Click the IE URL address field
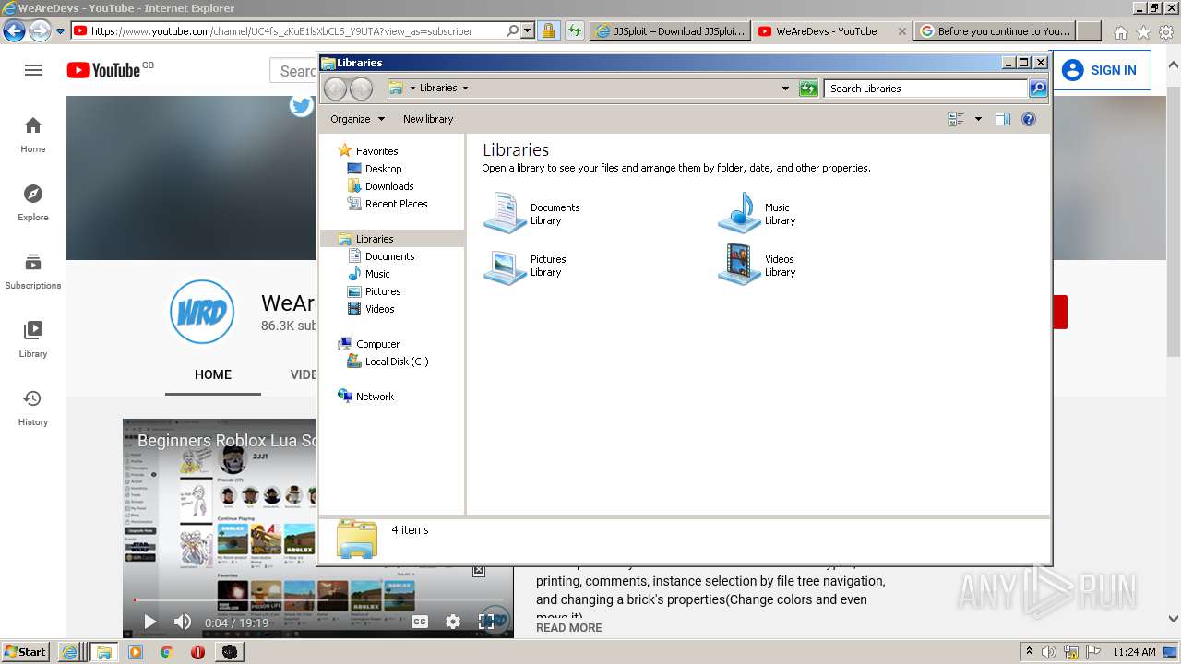The height and width of the screenshot is (664, 1181). (297, 30)
